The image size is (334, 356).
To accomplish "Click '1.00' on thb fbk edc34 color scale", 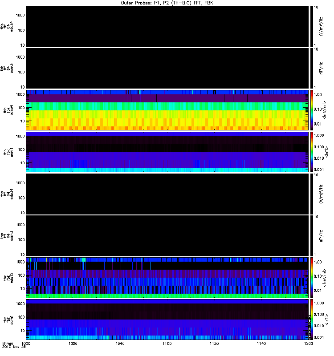I will point(318,95).
